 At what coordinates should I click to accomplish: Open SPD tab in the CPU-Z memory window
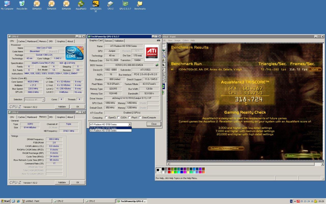pyautogui.click(x=51, y=117)
